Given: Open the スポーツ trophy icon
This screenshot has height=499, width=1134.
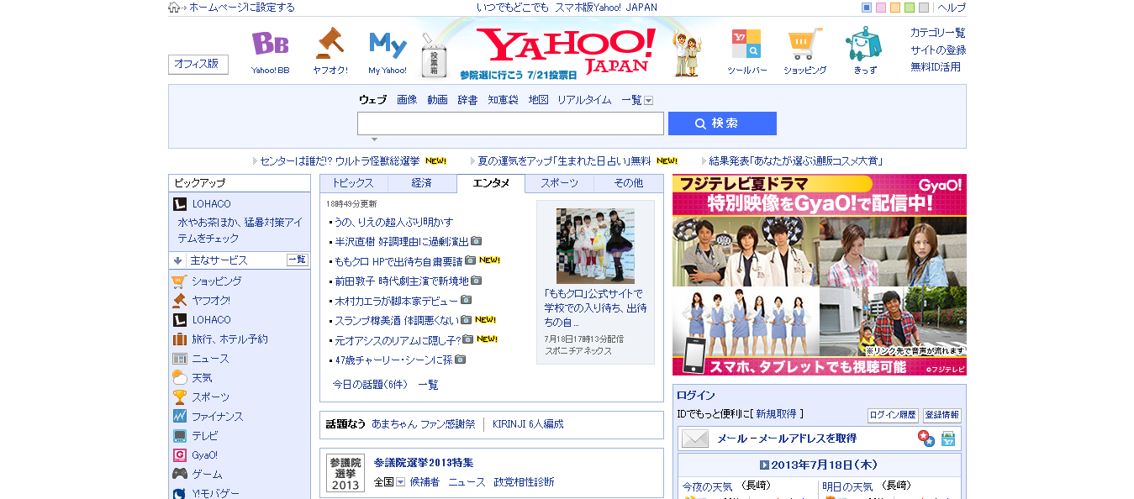Looking at the screenshot, I should pos(179,397).
